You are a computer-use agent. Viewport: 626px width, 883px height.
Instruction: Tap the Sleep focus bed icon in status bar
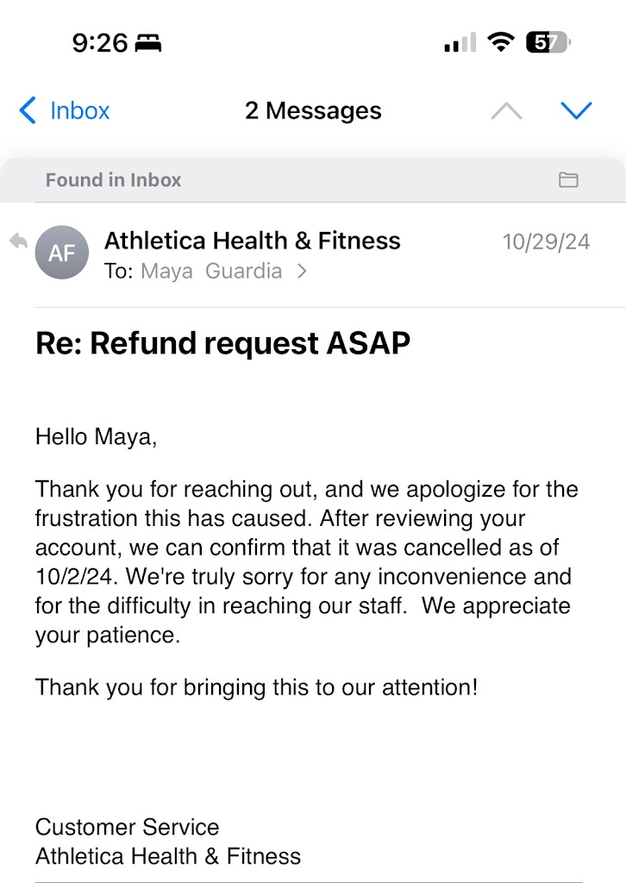click(147, 42)
